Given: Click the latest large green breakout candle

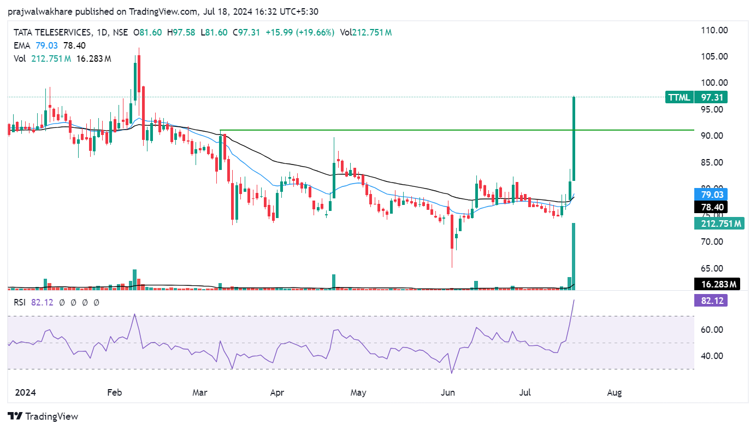Looking at the screenshot, I should (x=574, y=139).
